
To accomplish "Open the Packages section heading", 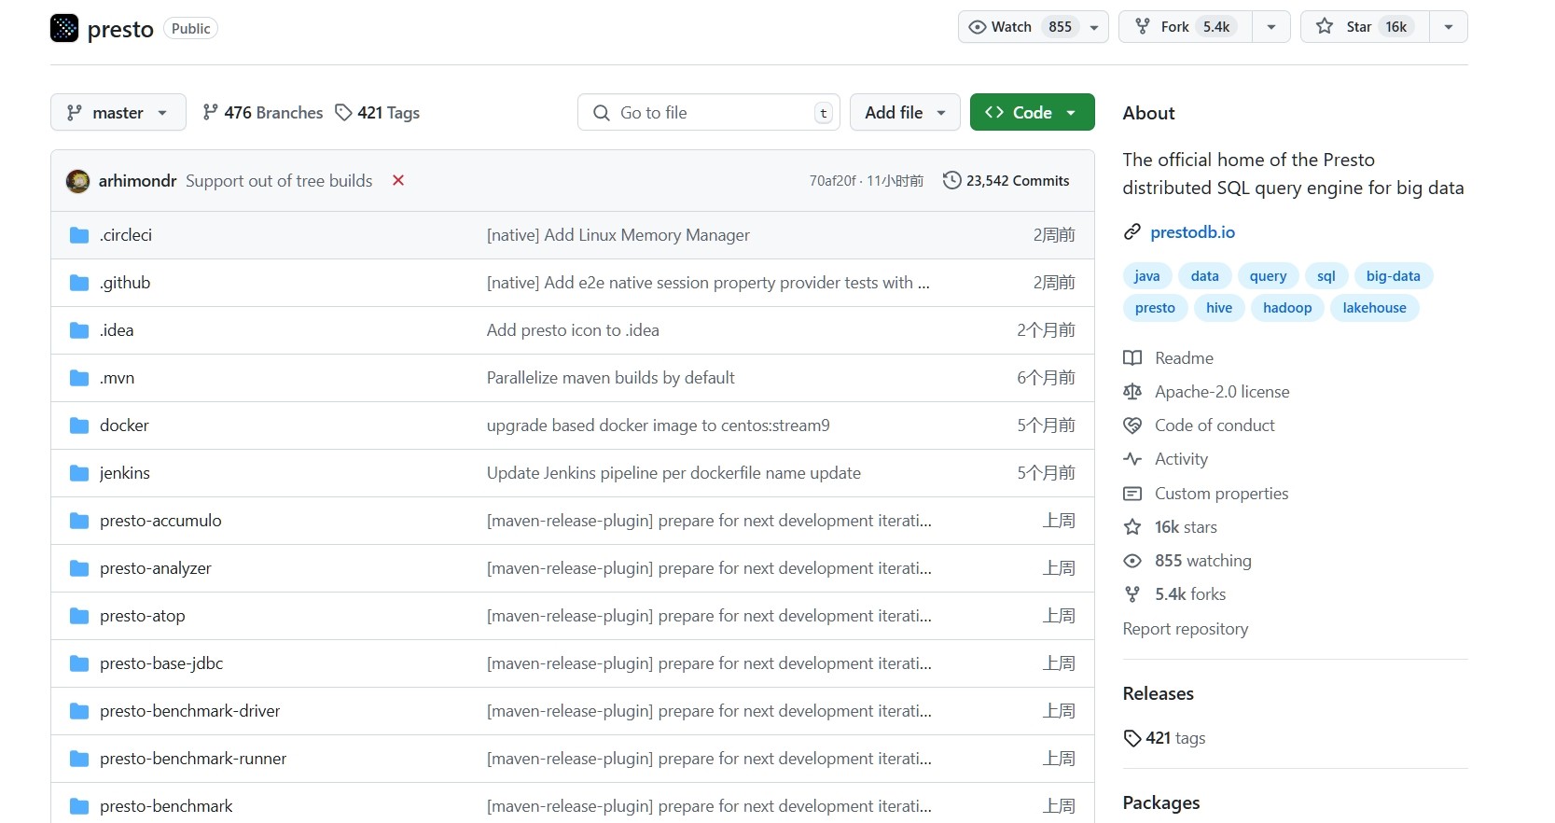I will 1160,802.
